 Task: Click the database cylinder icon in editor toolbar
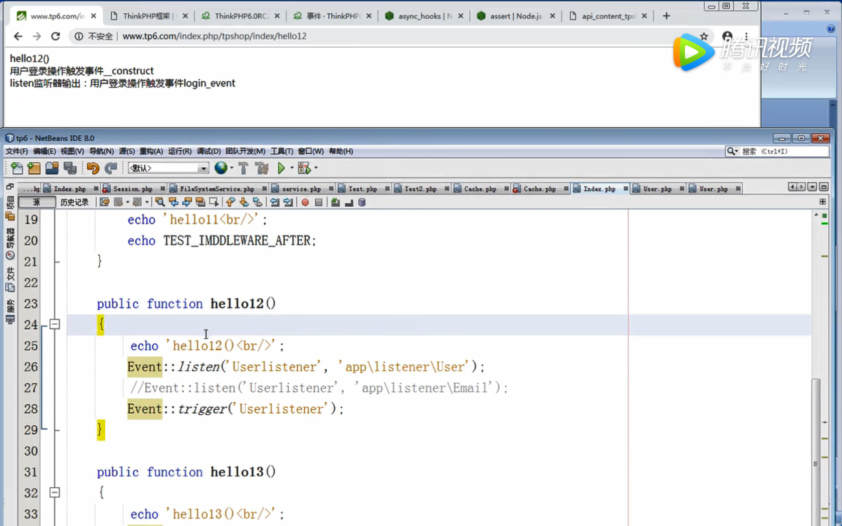[362, 202]
